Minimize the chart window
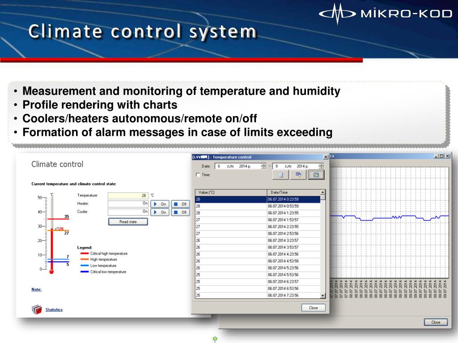Image resolution: width=458 pixels, height=343 pixels. coord(437,156)
